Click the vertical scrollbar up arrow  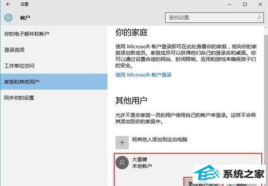click(x=266, y=28)
